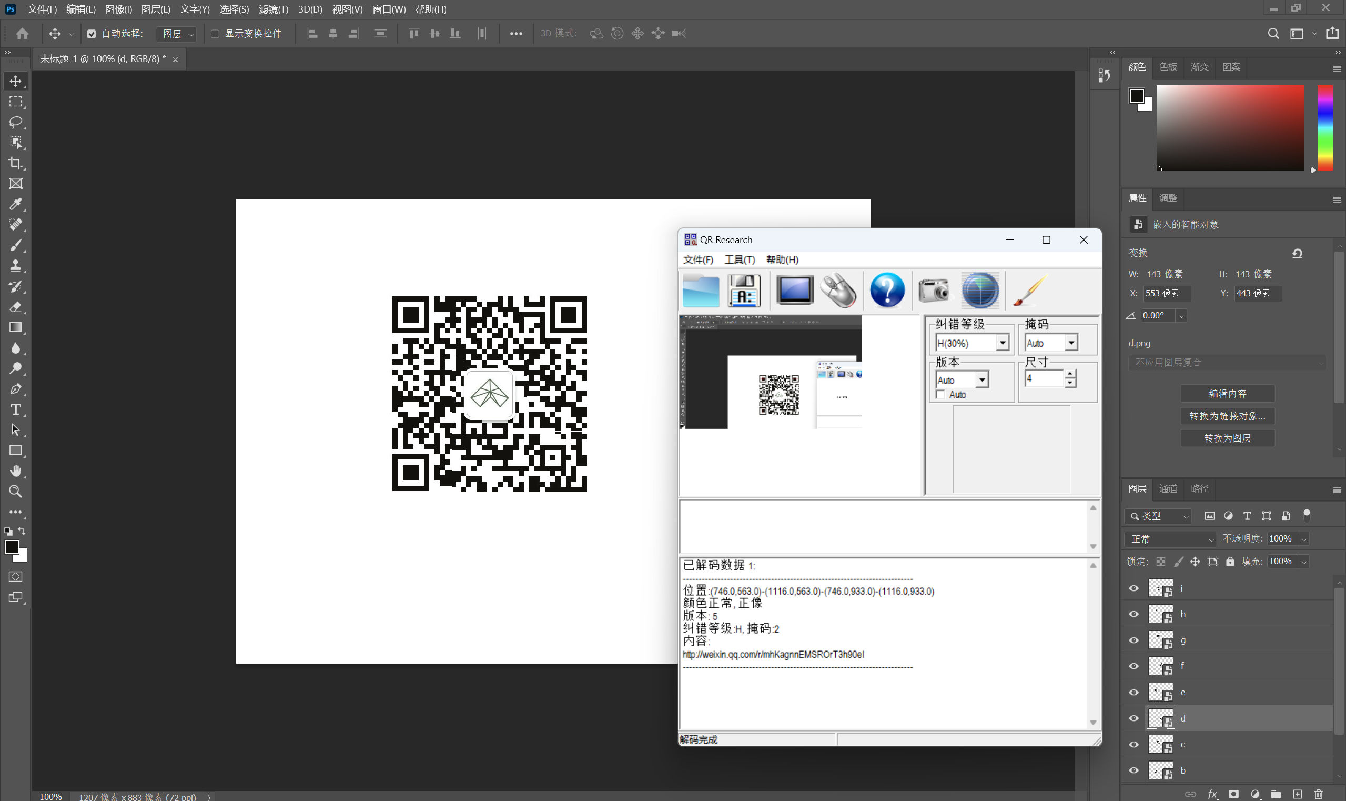
Task: Select the Blur tool
Action: pyautogui.click(x=16, y=347)
